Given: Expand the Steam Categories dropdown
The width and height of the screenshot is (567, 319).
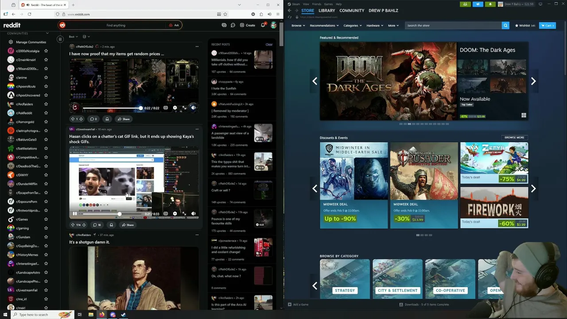Looking at the screenshot, I should tap(353, 26).
